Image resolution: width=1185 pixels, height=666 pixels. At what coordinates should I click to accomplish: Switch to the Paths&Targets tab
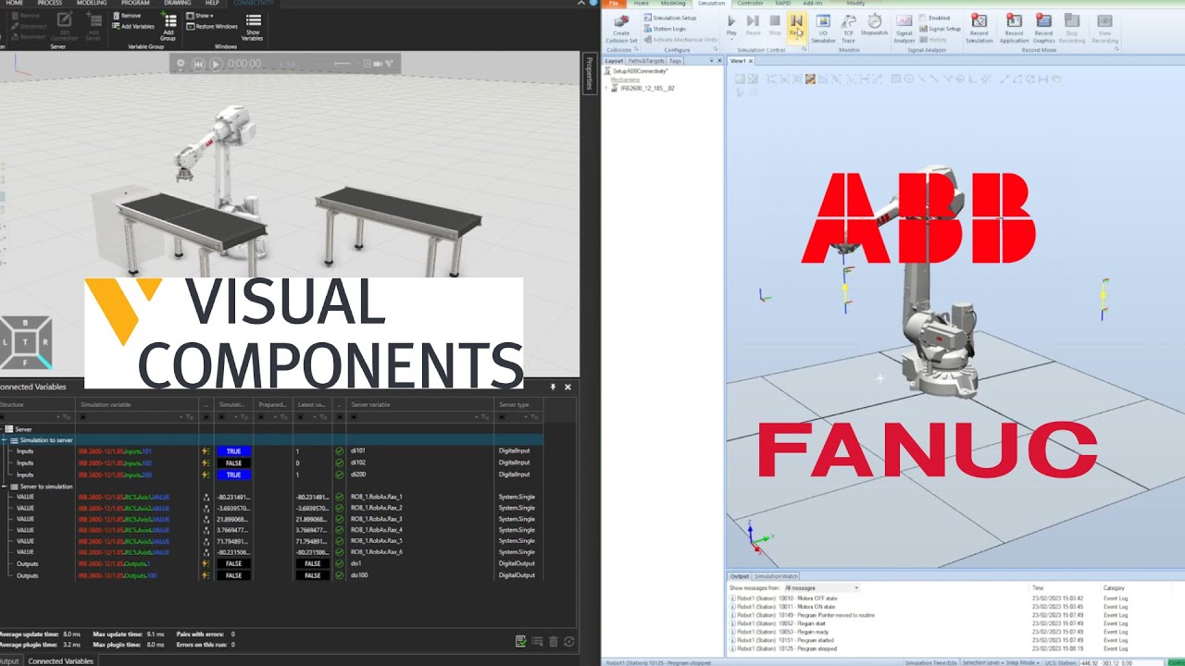(x=646, y=61)
